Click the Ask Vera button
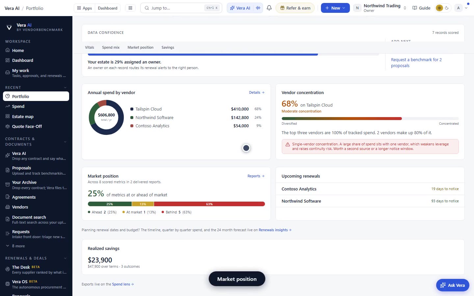This screenshot has width=474, height=296. [453, 285]
